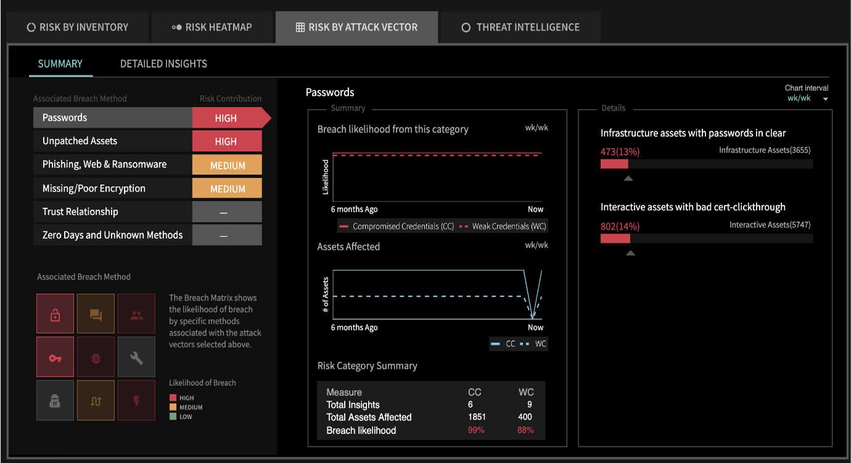Switch to the Detailed Insights sub-tab
This screenshot has height=463, width=851.
[163, 64]
